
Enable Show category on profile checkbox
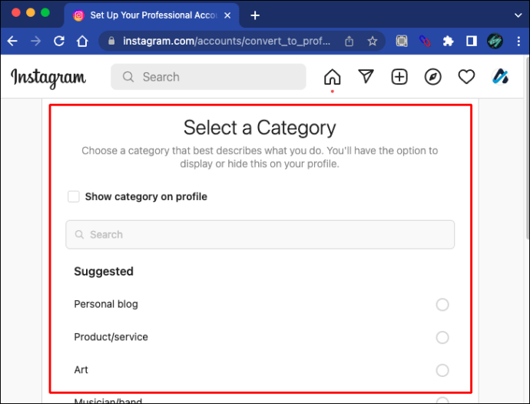pyautogui.click(x=74, y=197)
